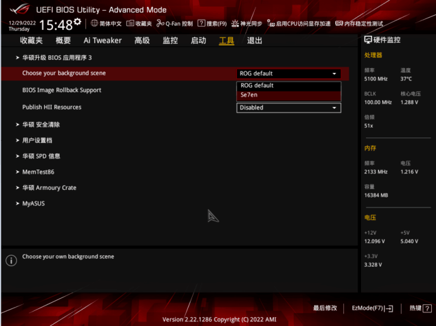This screenshot has width=436, height=326.
Task: Click EzMode(F7) button
Action: pyautogui.click(x=372, y=308)
